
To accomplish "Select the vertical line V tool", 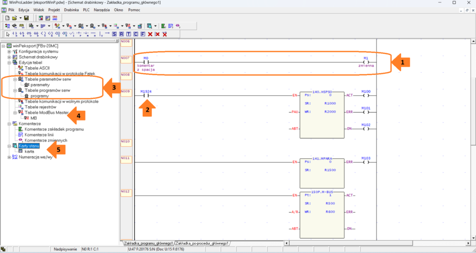I will point(101,34).
